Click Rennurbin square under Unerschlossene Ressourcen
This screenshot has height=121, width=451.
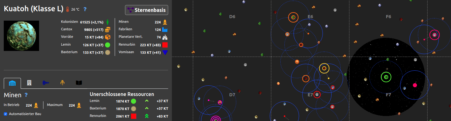tap(133, 116)
